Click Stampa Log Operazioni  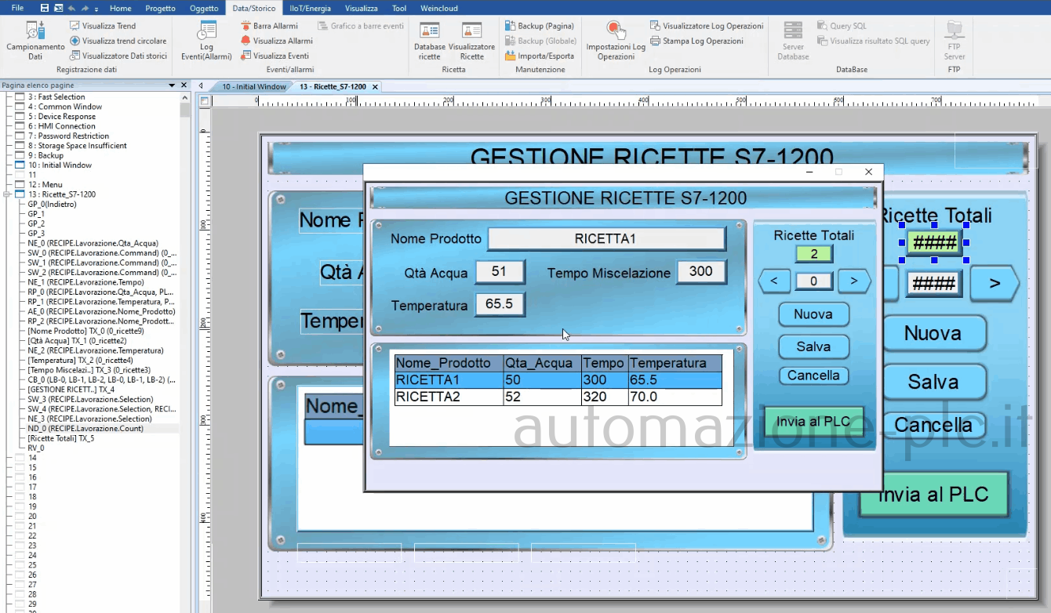coord(696,41)
